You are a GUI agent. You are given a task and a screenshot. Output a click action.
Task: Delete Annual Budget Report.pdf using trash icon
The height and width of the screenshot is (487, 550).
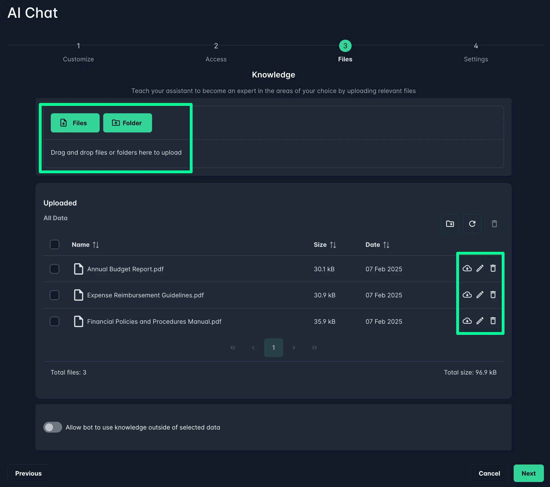pos(493,268)
